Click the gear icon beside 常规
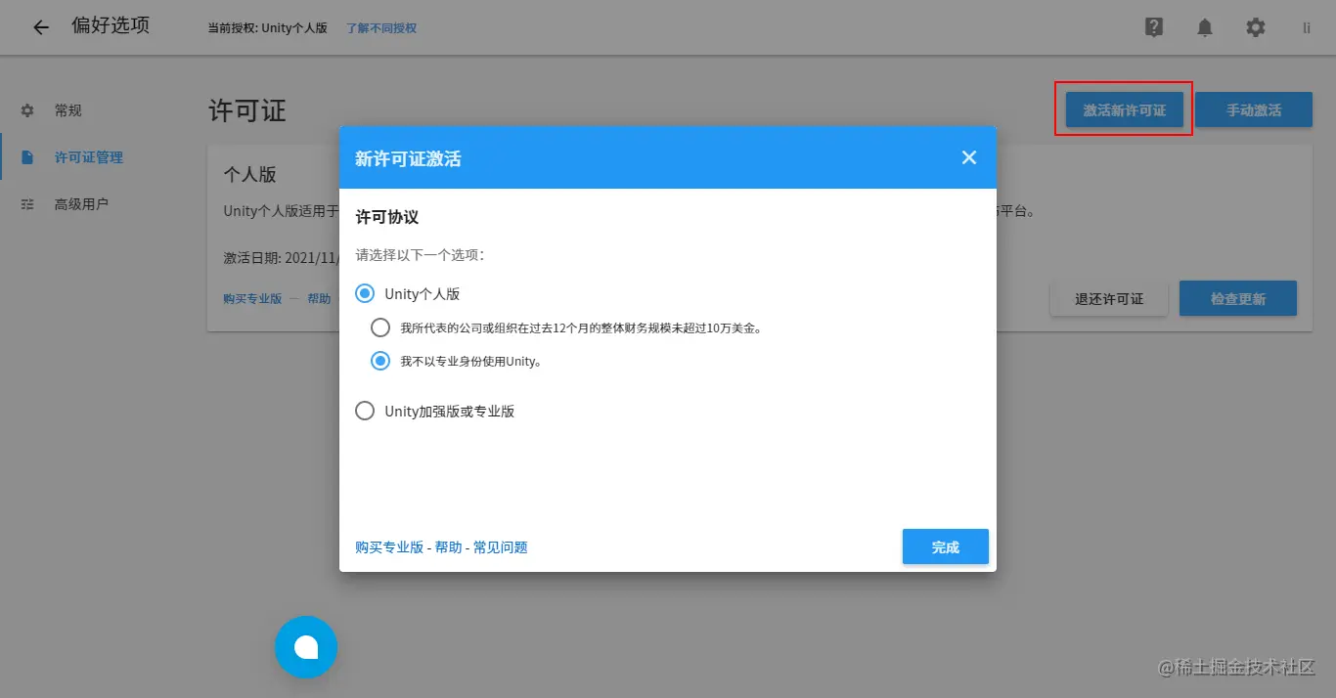This screenshot has height=698, width=1336. (27, 110)
